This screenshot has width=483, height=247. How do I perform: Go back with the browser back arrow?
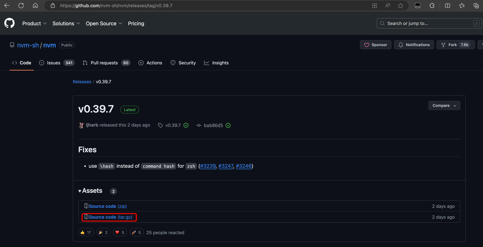(x=7, y=5)
